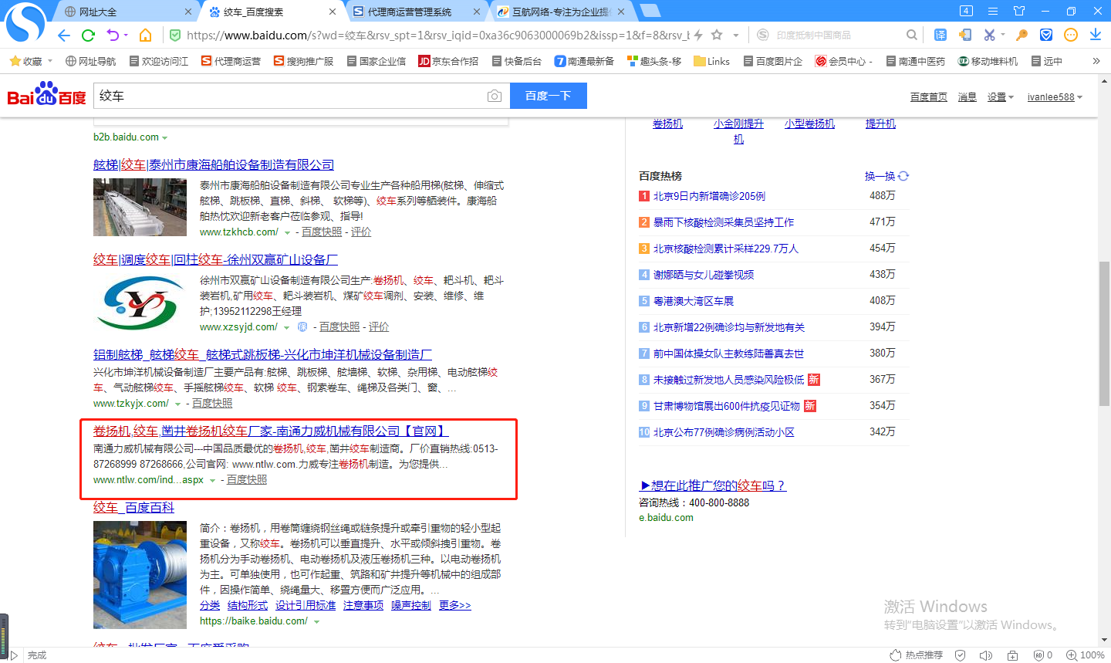
Task: Open the downloads arrow icon in toolbar
Action: (1095, 35)
